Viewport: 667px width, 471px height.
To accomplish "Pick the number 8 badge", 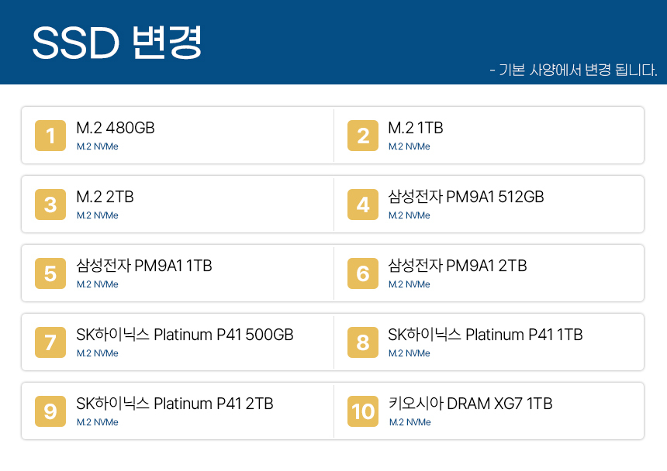I will pyautogui.click(x=363, y=342).
